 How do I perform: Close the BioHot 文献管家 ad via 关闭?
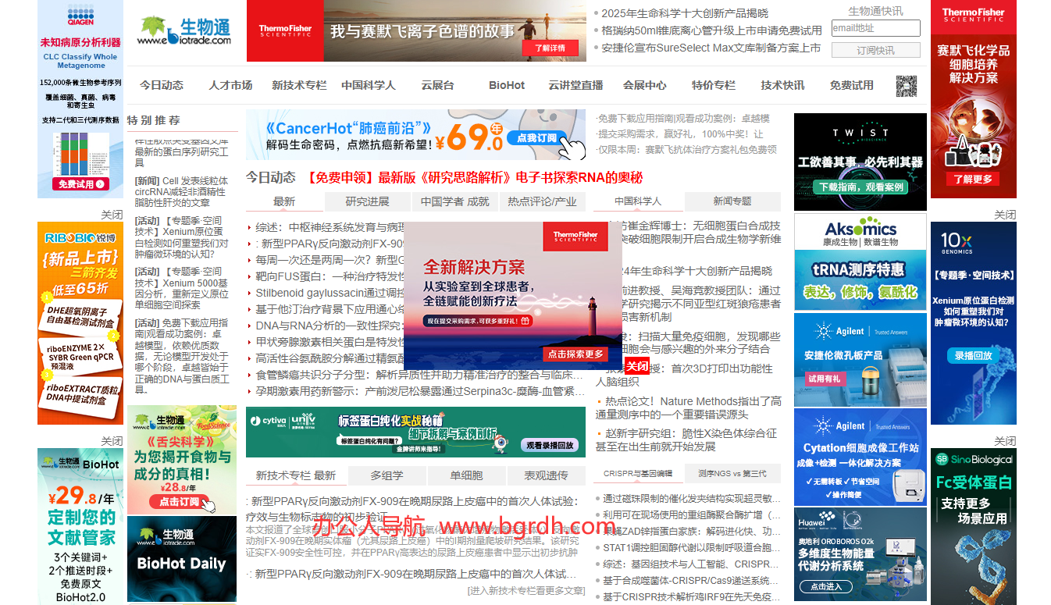click(x=112, y=441)
